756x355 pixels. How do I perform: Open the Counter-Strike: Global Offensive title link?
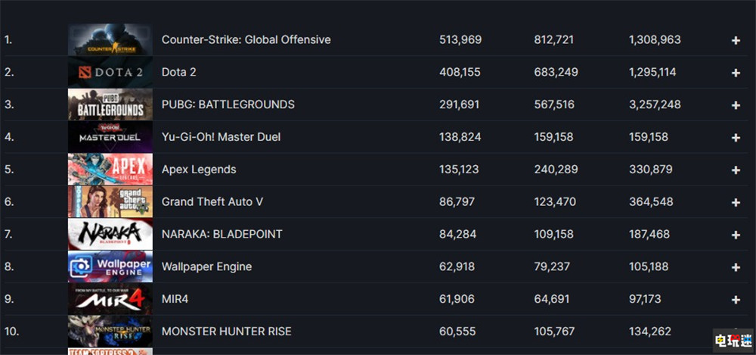246,39
